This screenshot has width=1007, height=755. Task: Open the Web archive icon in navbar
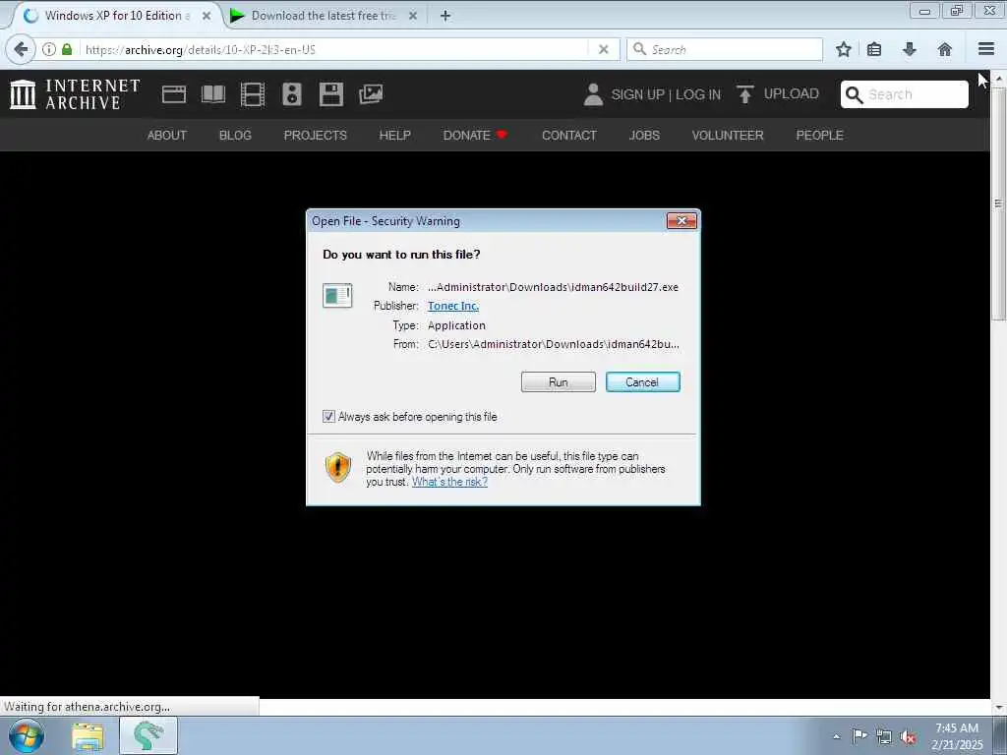tap(174, 94)
